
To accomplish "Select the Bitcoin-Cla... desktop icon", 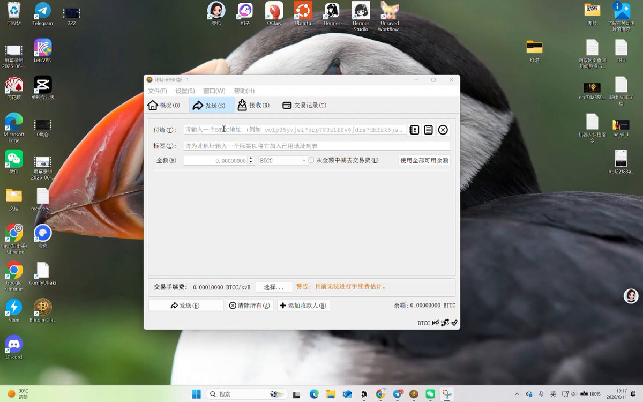I will tap(42, 310).
